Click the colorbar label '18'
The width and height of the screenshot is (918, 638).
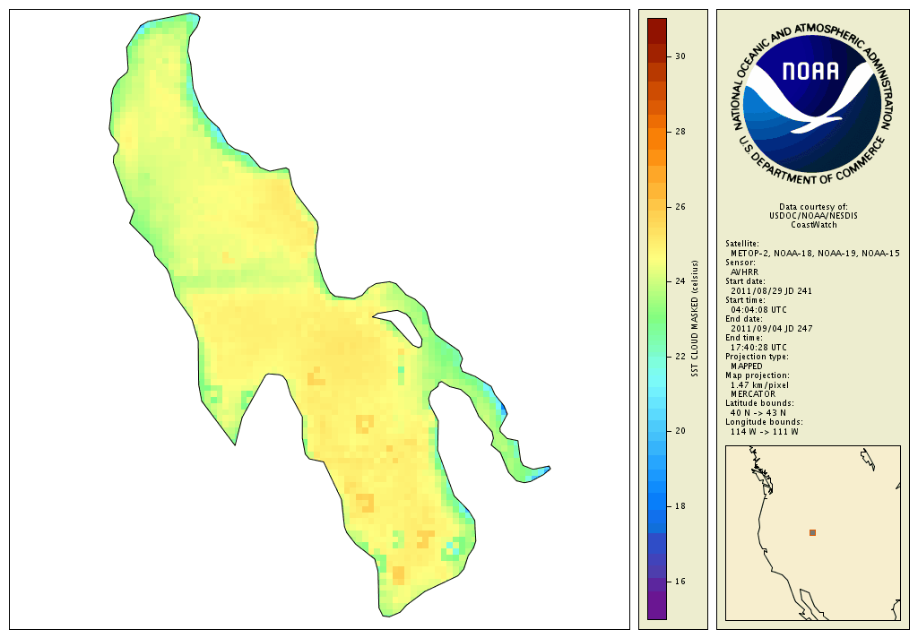[680, 506]
